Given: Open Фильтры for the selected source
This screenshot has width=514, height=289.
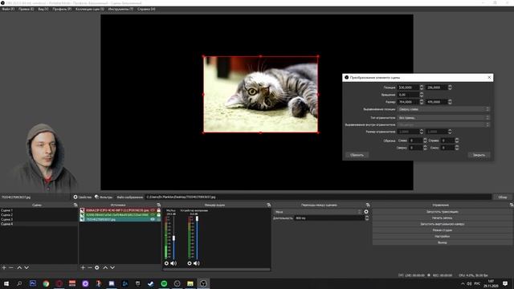Looking at the screenshot, I should [x=104, y=197].
